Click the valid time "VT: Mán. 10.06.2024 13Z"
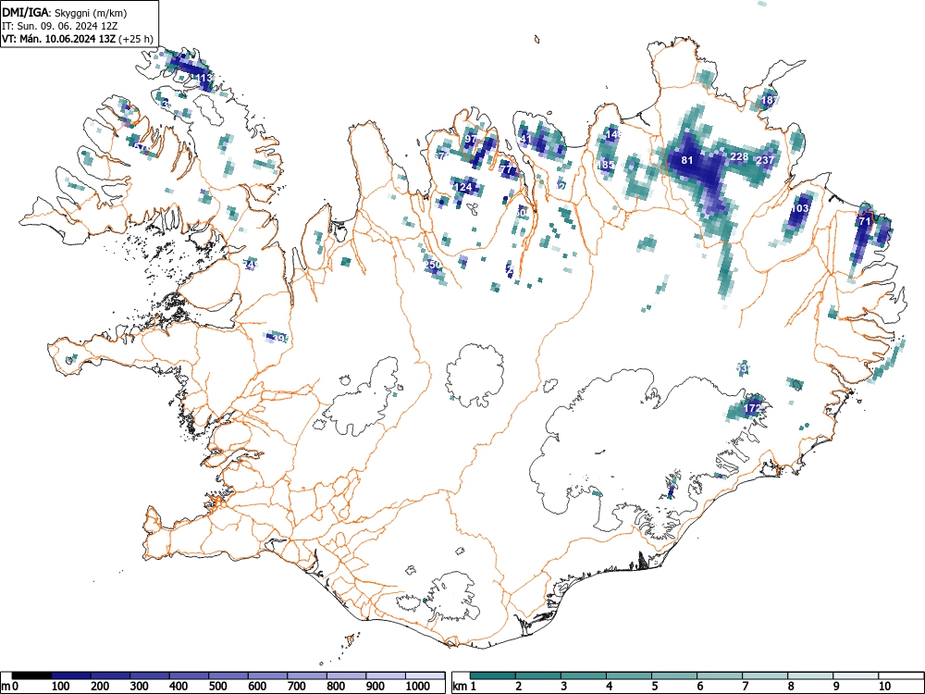Image resolution: width=925 pixels, height=694 pixels. click(x=59, y=39)
